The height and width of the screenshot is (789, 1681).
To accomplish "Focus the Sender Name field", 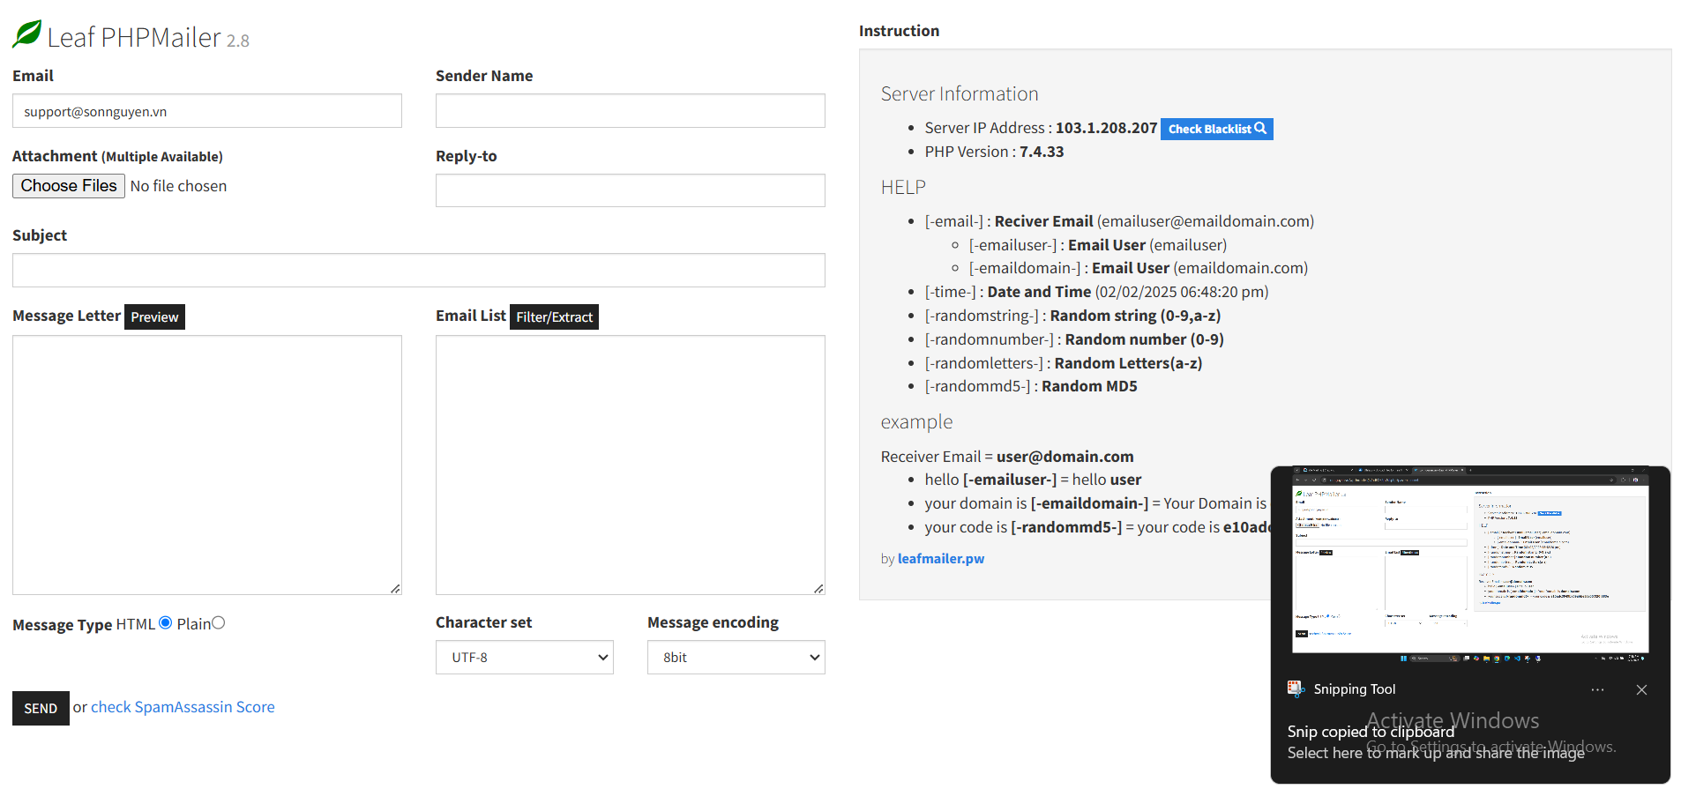I will pyautogui.click(x=630, y=111).
